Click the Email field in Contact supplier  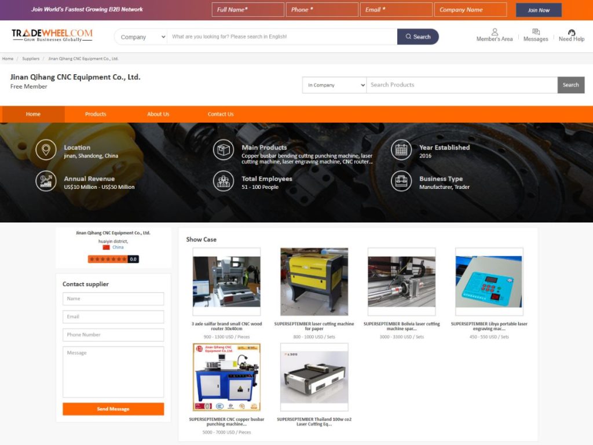pos(113,317)
